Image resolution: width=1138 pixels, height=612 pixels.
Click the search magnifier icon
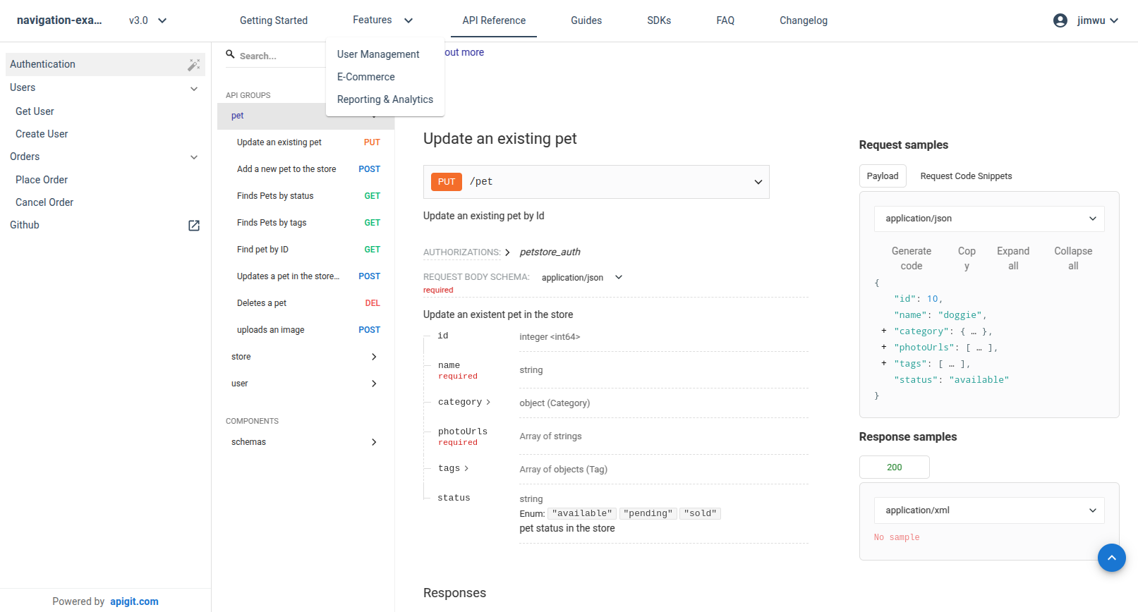230,54
